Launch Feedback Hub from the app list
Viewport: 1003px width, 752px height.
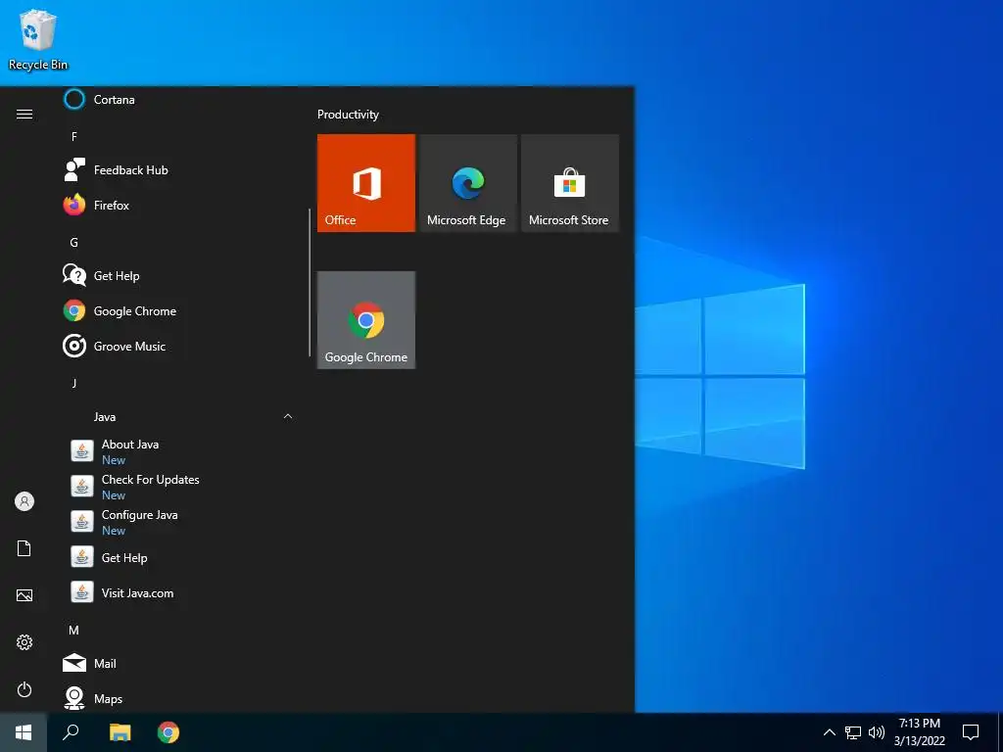[179, 170]
